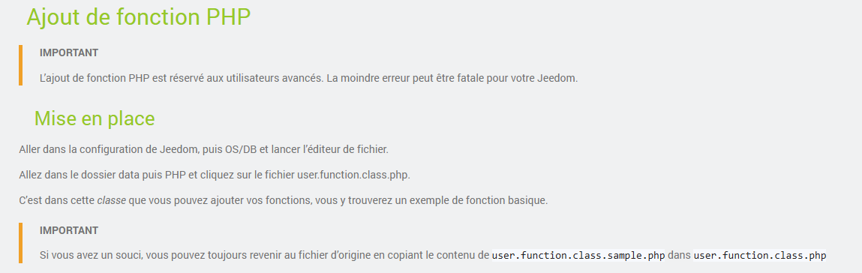Click 'user.function.class.php' in the second paragraph
Image resolution: width=862 pixels, height=273 pixels.
[x=353, y=175]
